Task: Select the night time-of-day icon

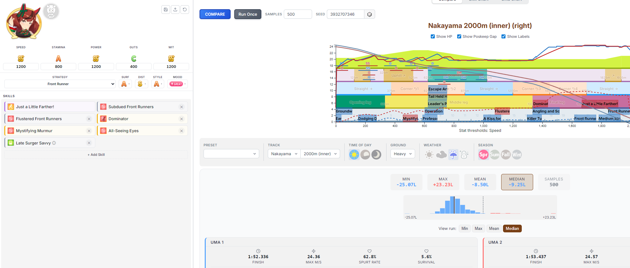Action: pyautogui.click(x=376, y=155)
